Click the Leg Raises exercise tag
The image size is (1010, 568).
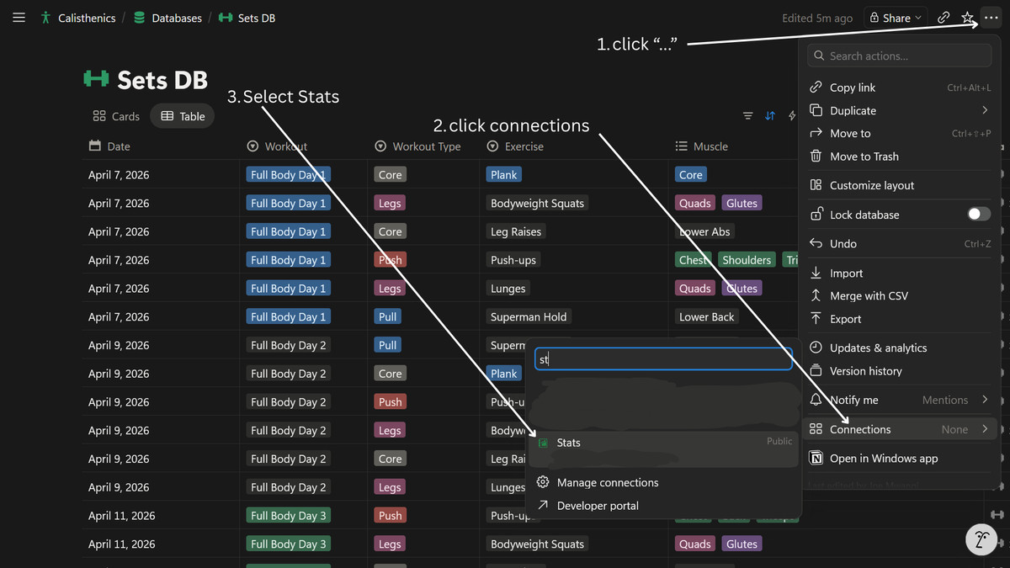point(516,231)
